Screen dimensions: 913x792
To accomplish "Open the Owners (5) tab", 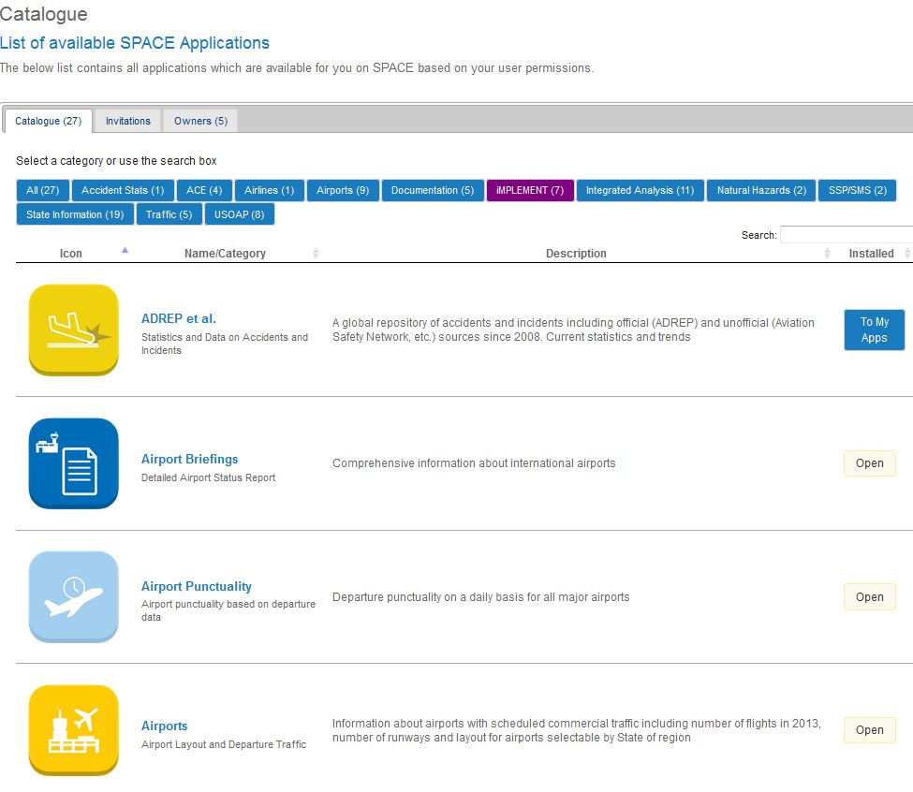I will (x=201, y=121).
